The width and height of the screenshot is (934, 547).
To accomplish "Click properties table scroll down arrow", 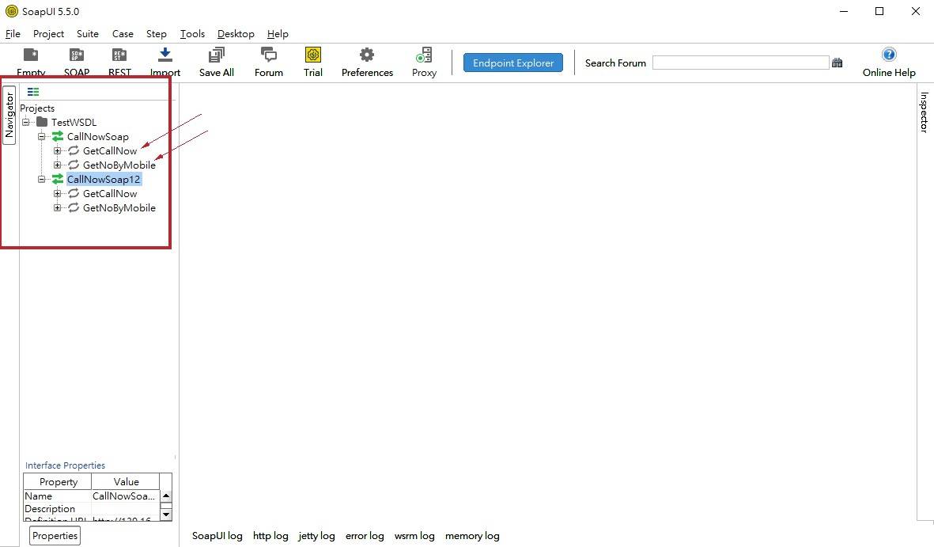I will (x=166, y=515).
